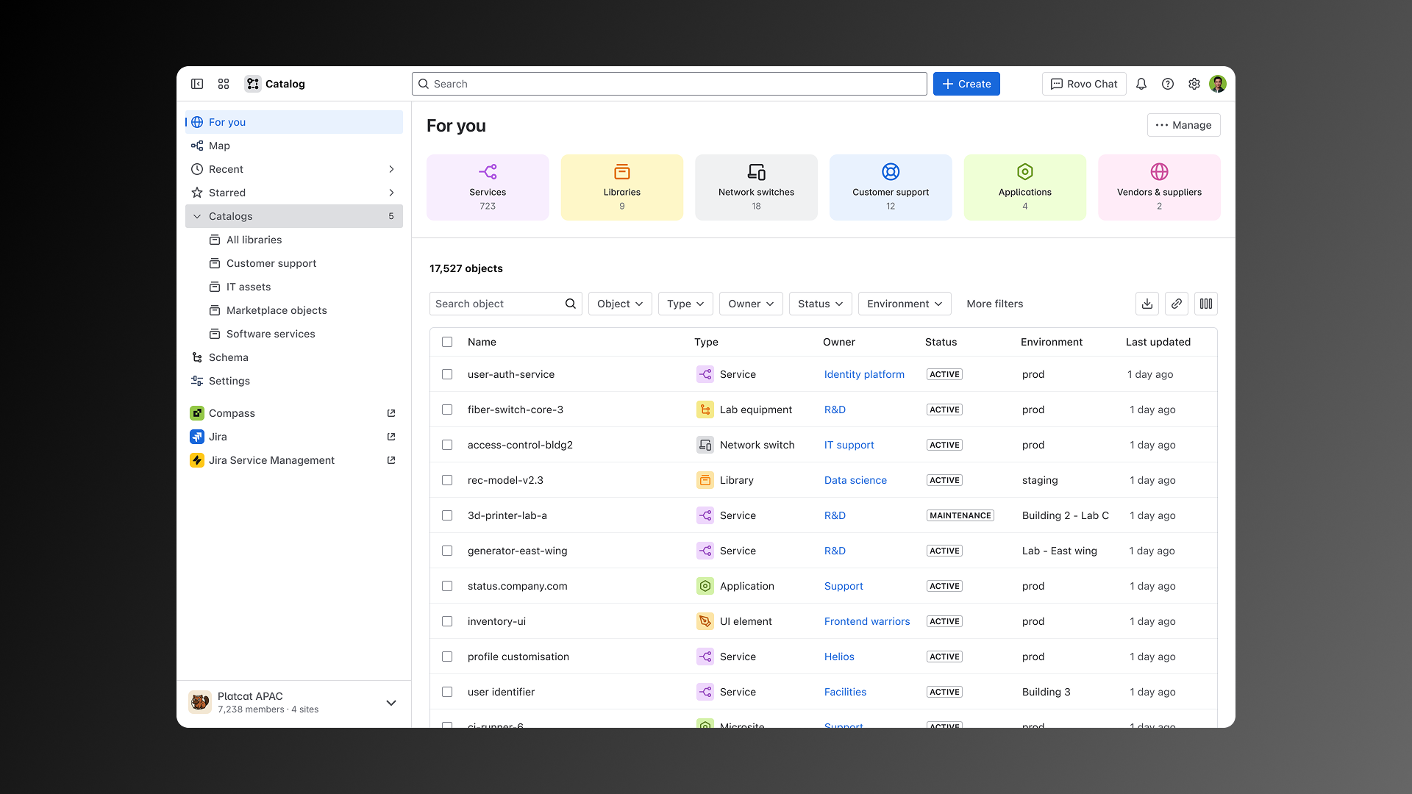Click the search icon in Search object
This screenshot has width=1412, height=794.
click(571, 304)
